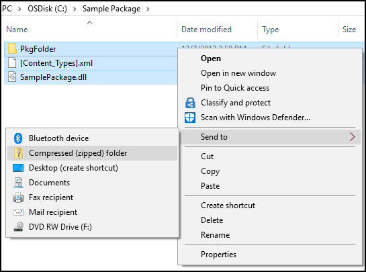Screen dimensions: 366x272
Task: Click the Desktop shortcut monitor icon
Action: [x=18, y=168]
